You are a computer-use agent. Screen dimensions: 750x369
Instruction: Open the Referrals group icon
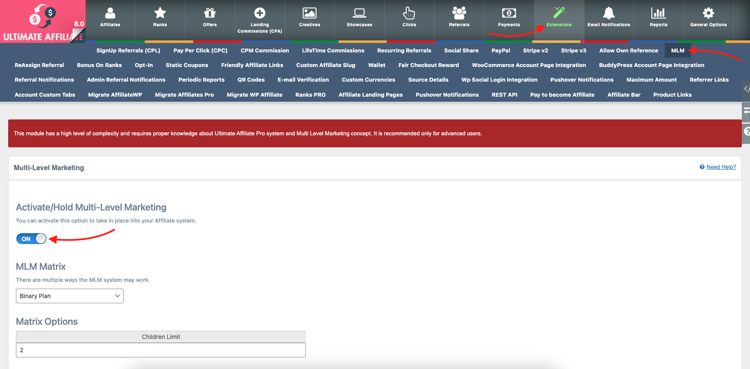pyautogui.click(x=459, y=13)
